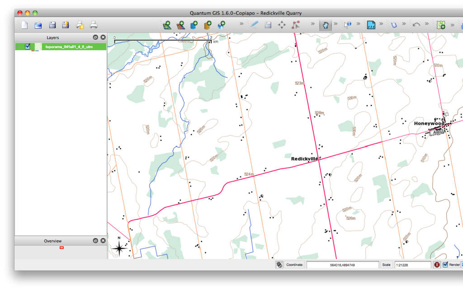Hide the toporama_041a01_4_0_utm layer
Image resolution: width=463 pixels, height=289 pixels.
(x=26, y=46)
